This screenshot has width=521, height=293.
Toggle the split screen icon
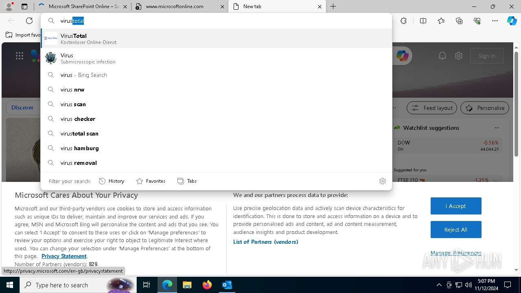pos(423,21)
